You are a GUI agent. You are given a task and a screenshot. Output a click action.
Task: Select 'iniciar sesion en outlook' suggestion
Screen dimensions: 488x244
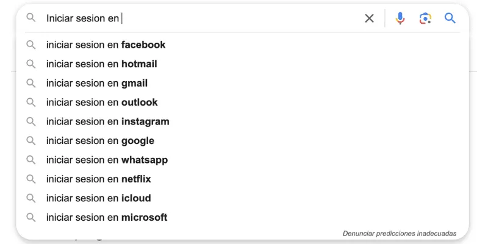click(101, 102)
